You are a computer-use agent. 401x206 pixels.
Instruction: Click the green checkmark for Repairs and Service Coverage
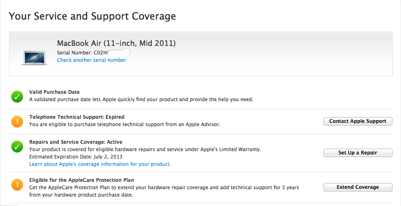tap(17, 147)
